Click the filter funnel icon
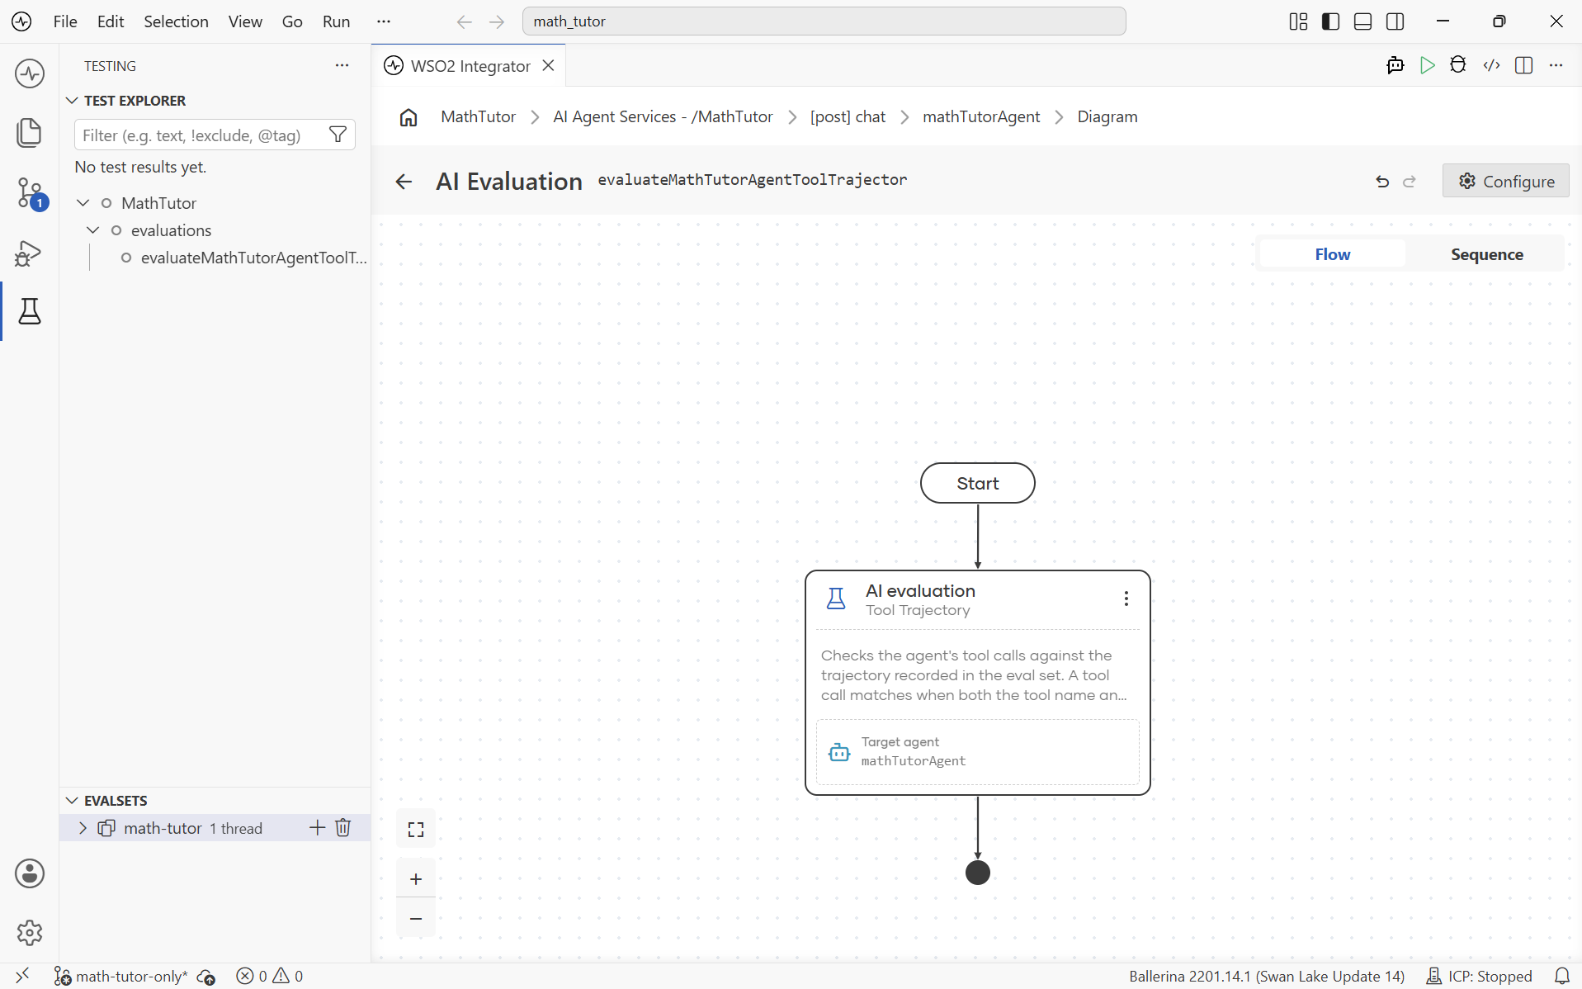The height and width of the screenshot is (989, 1582). click(x=338, y=135)
